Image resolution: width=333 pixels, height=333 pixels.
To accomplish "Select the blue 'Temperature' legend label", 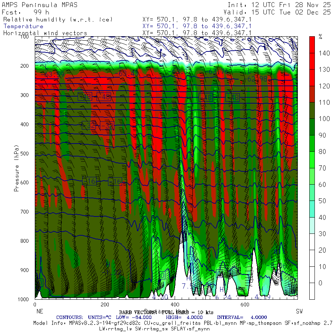I will pyautogui.click(x=23, y=26).
